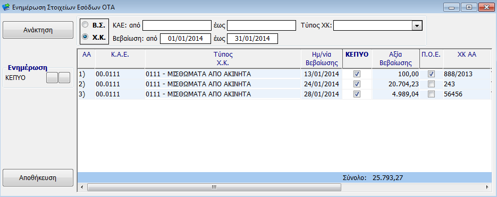Click date cell 13/01/2014
497x197 pixels.
[x=322, y=74]
